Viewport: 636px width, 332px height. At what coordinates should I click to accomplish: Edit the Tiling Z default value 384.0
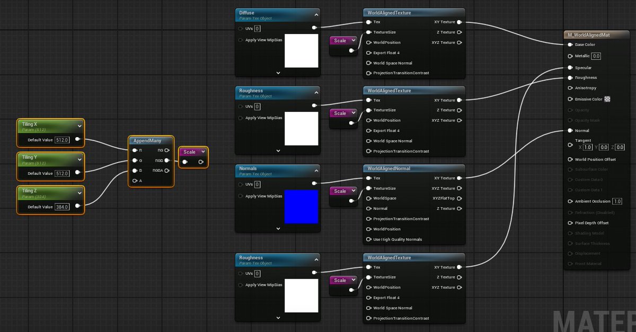(62, 207)
